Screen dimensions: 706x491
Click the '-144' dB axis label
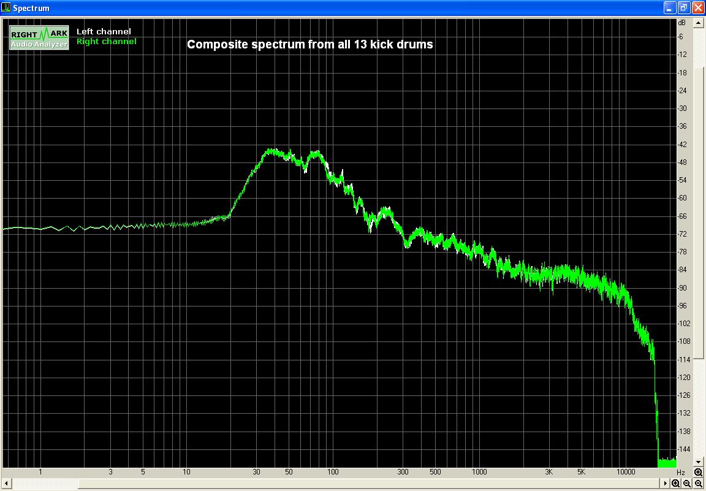click(x=684, y=449)
